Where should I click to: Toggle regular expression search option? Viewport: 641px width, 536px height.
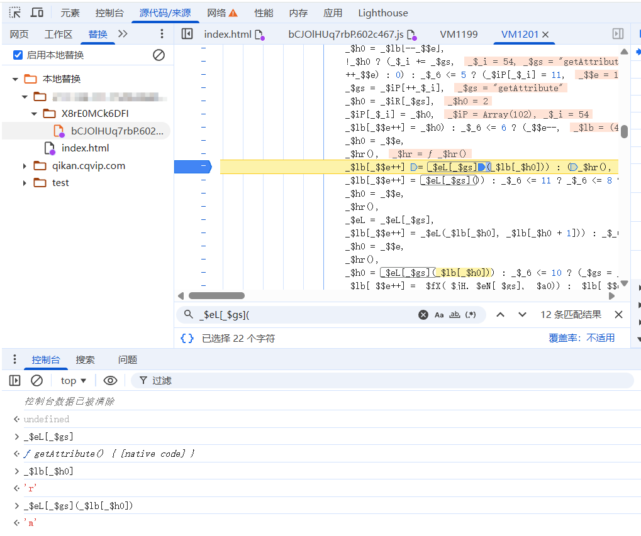point(471,315)
